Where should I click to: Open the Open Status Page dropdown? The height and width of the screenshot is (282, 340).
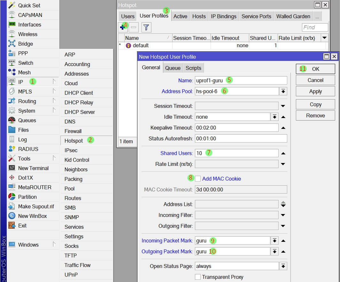pos(283,266)
